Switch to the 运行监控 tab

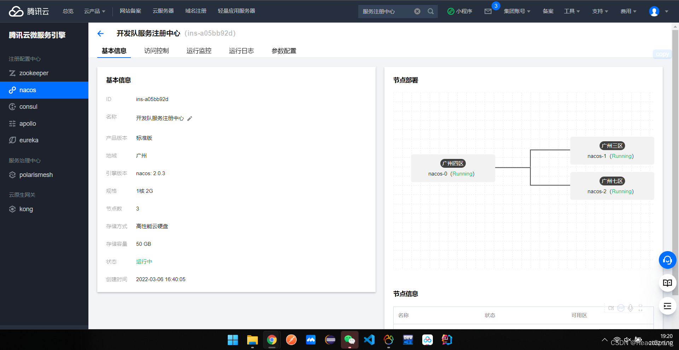pyautogui.click(x=199, y=51)
